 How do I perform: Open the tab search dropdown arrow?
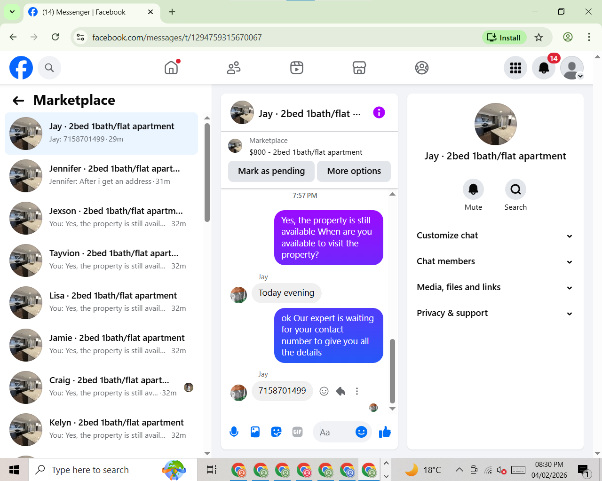pos(12,12)
